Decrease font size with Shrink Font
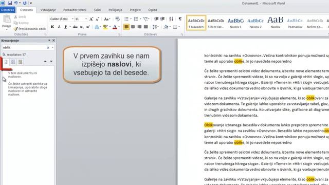The height and width of the screenshot is (185, 329). (97, 19)
